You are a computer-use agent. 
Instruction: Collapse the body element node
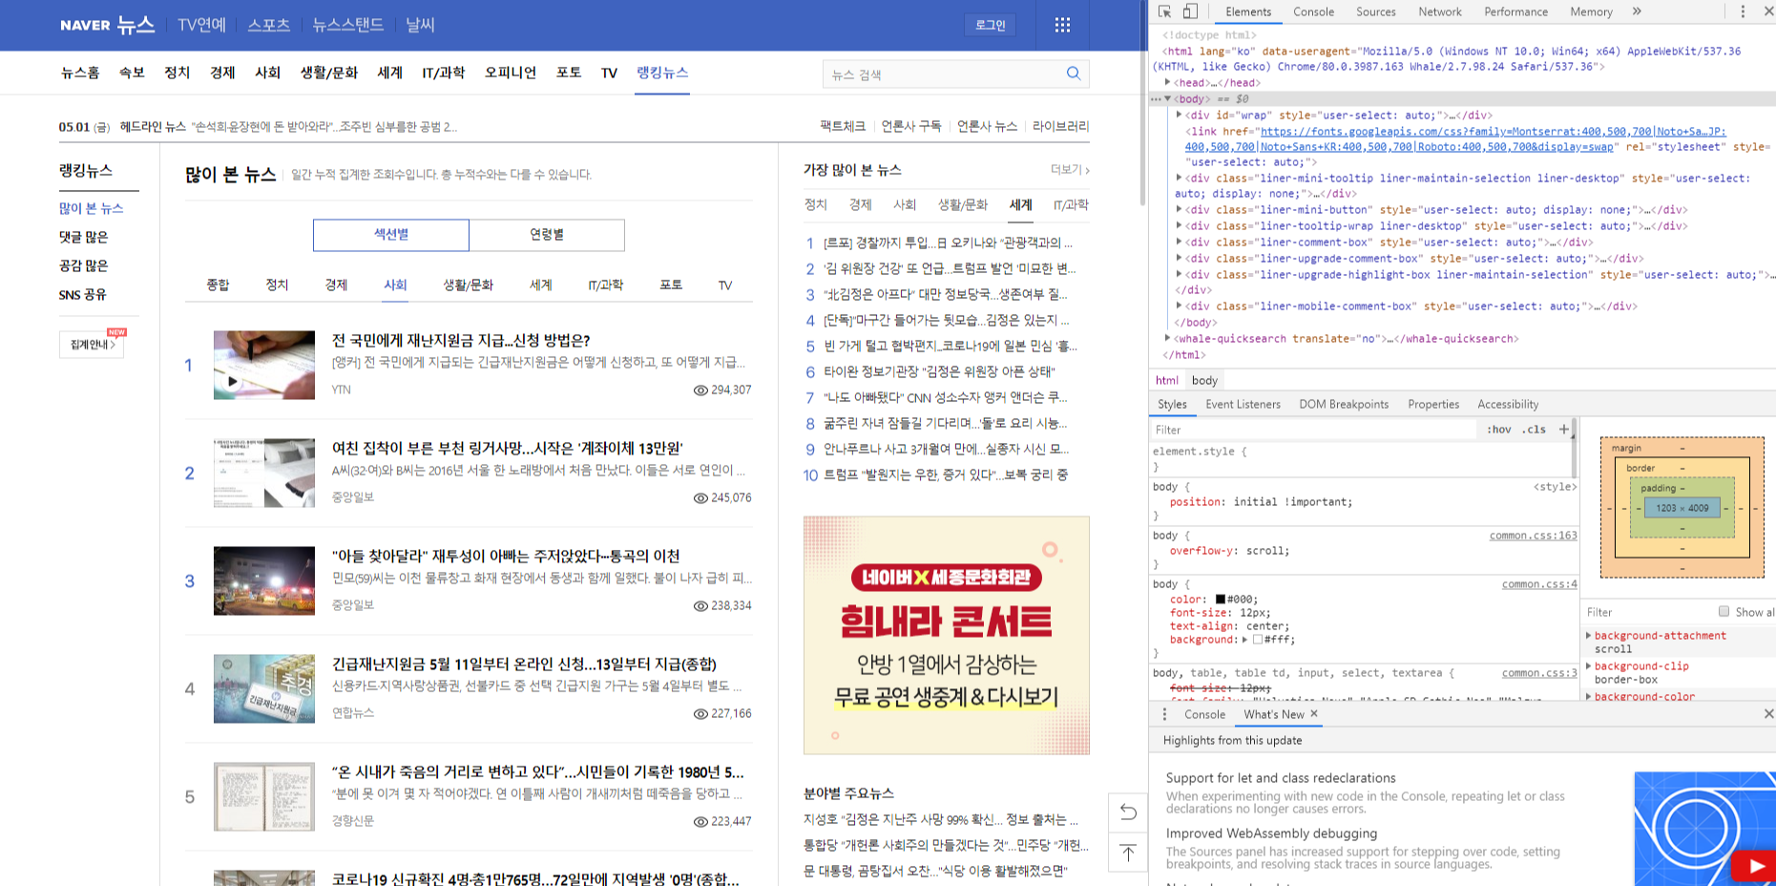[x=1168, y=99]
